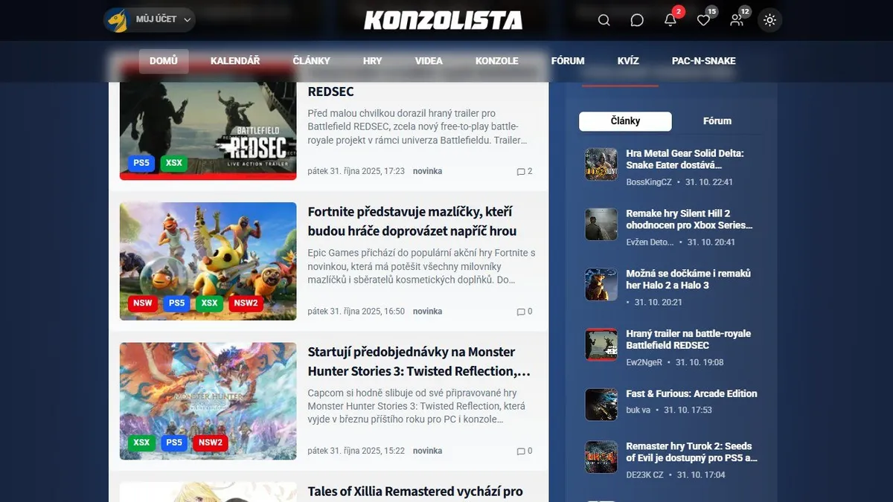Open favorites via the heart icon
The image size is (893, 502).
[703, 20]
